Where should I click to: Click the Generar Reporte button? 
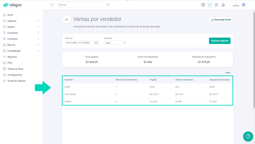pos(220,41)
